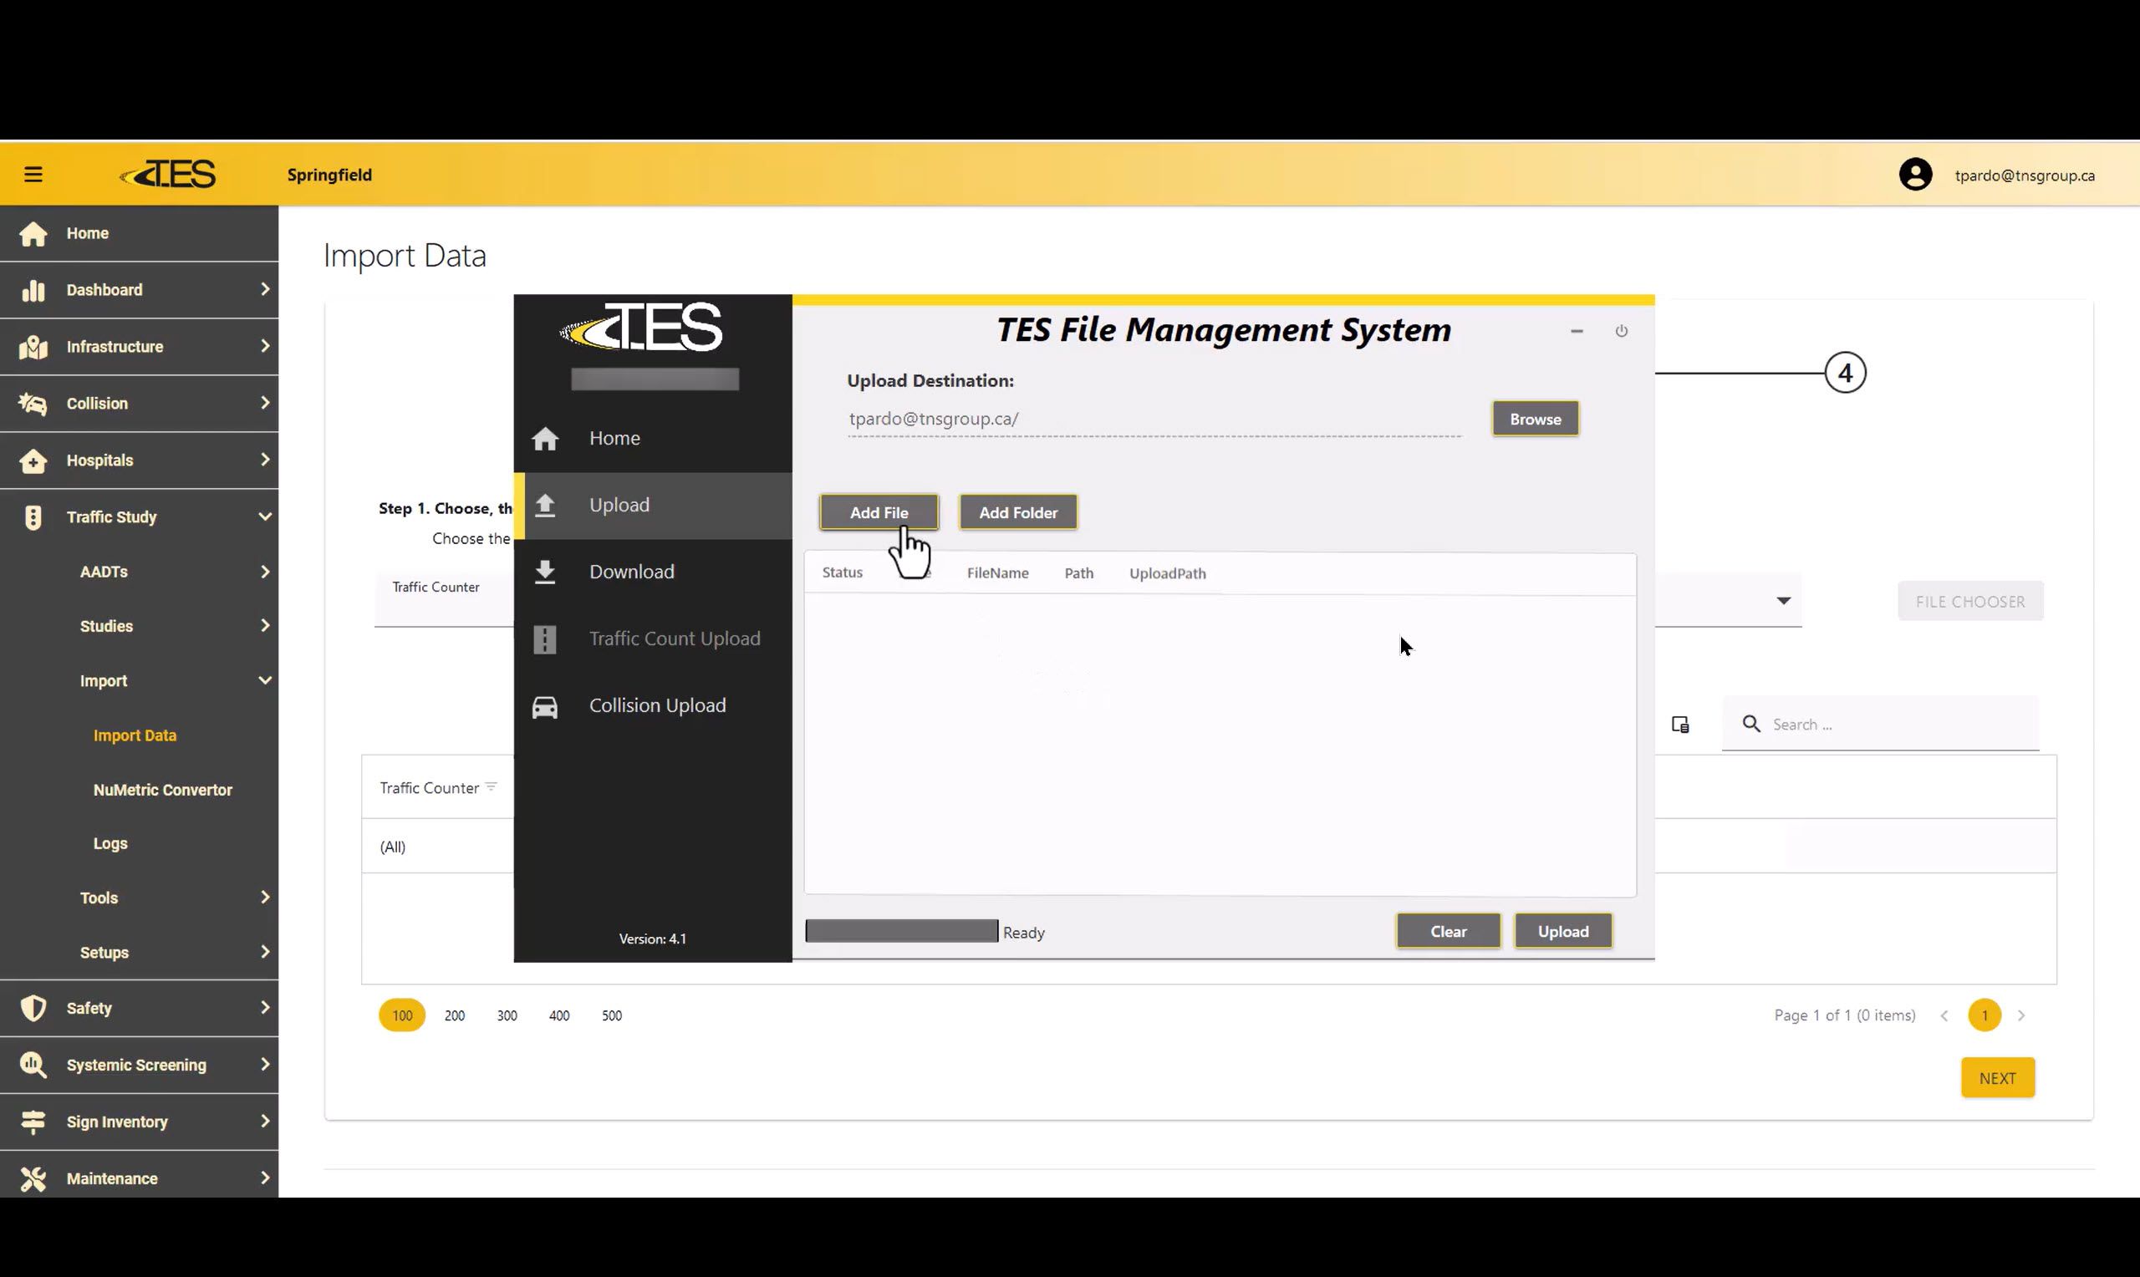
Task: Open the dropdown arrow next to File Chooser
Action: coord(1783,601)
